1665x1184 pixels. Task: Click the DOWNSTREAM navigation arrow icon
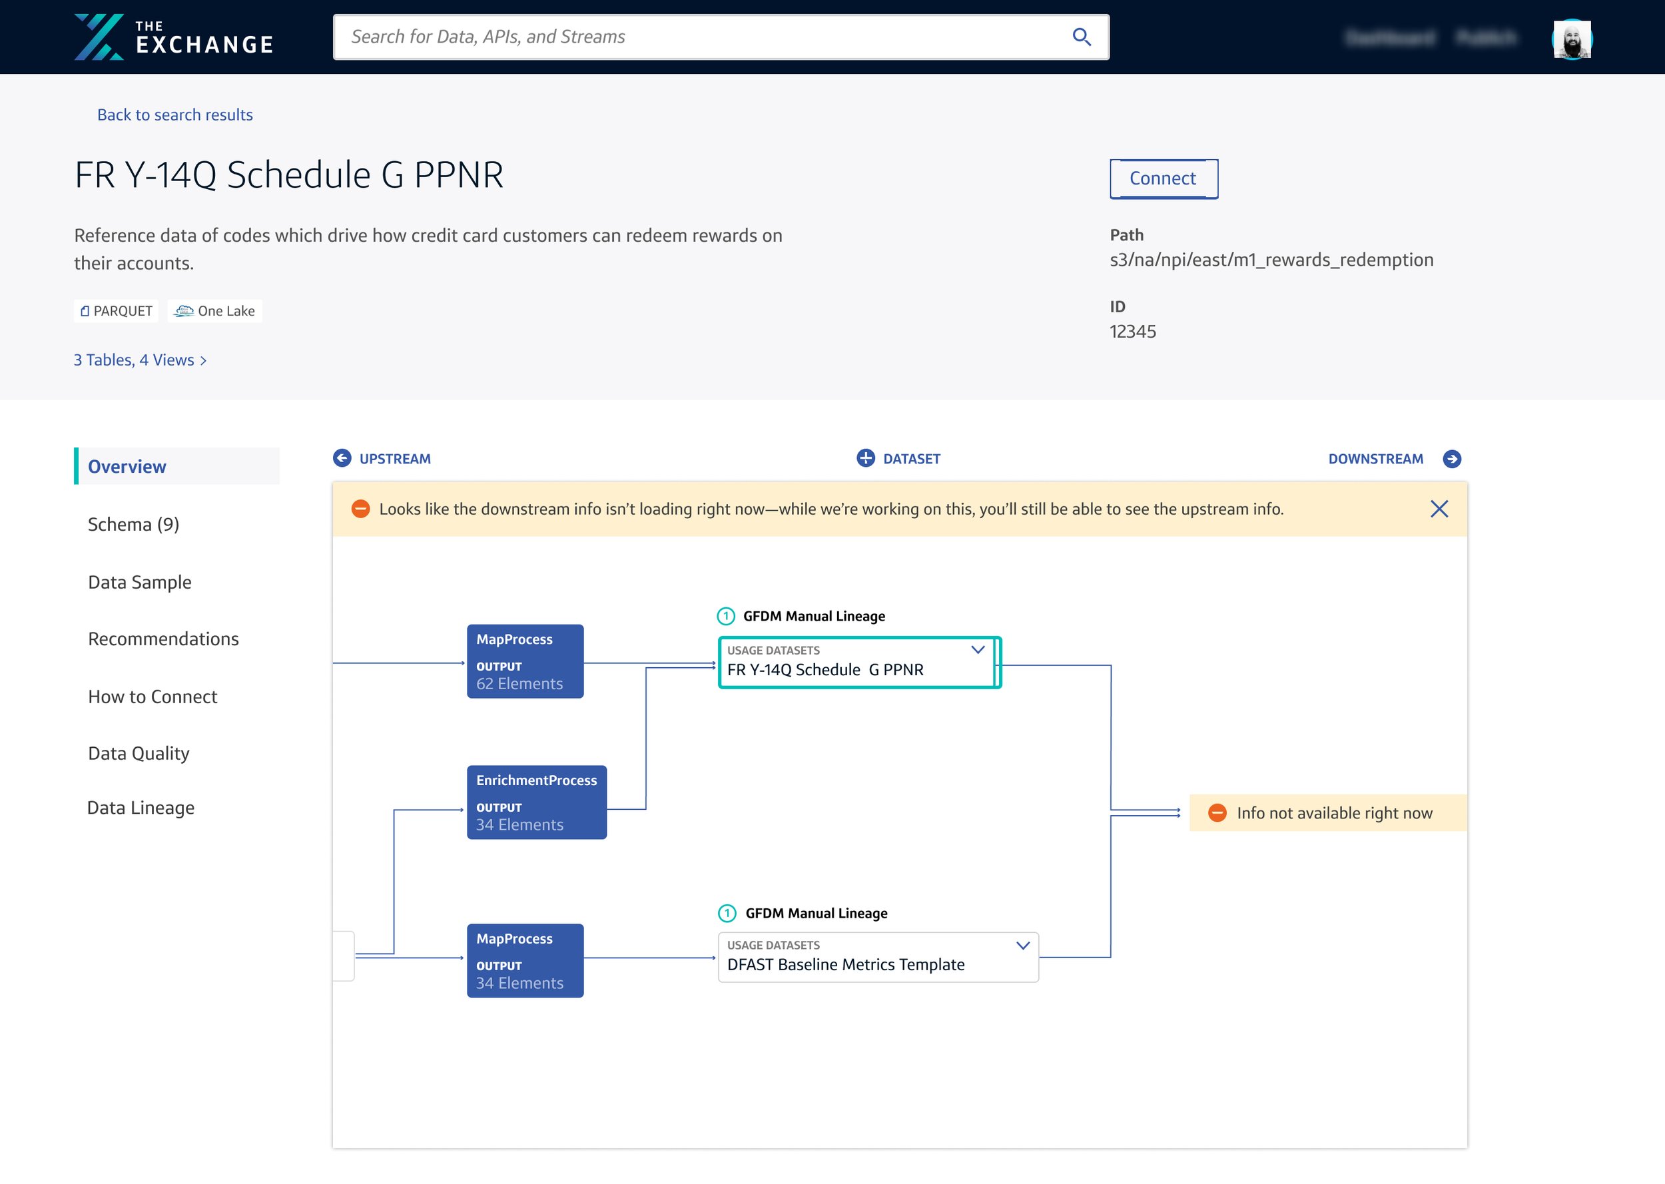click(x=1453, y=459)
